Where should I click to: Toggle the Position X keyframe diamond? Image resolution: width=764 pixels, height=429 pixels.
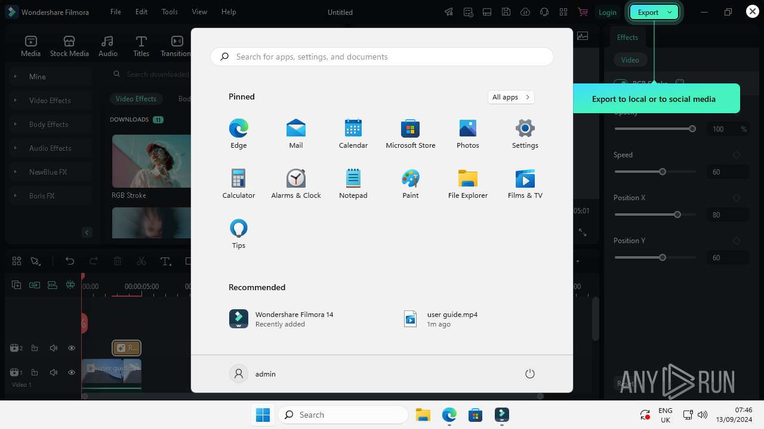(x=737, y=198)
